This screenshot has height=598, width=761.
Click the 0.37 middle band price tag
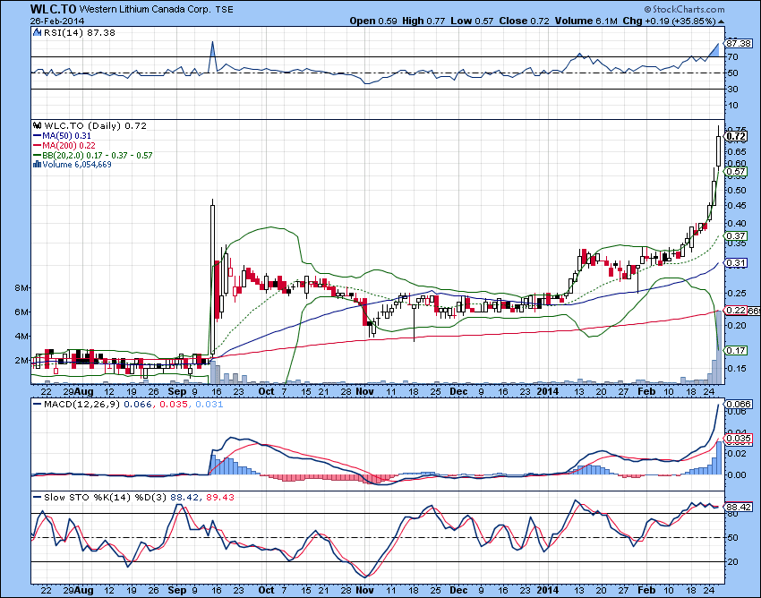point(737,236)
